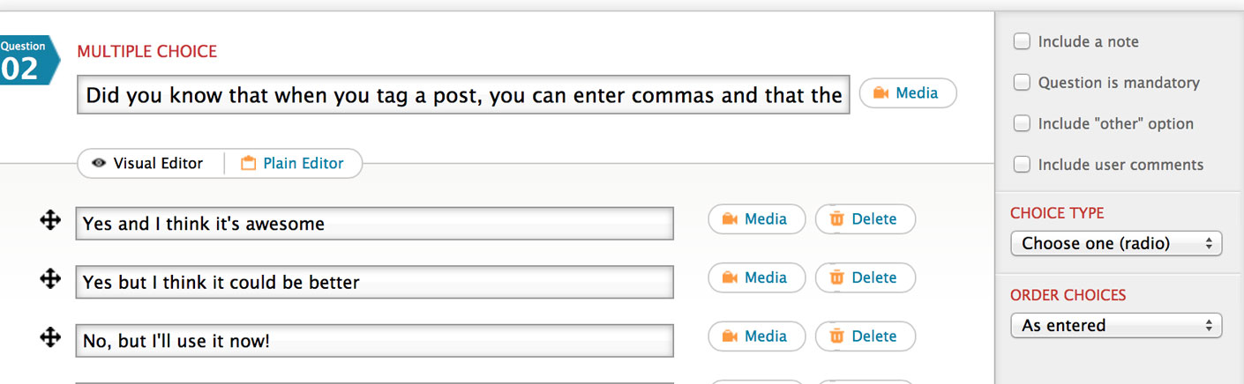1244x384 pixels.
Task: Toggle the "Include user comments" checkbox
Action: 1022,165
